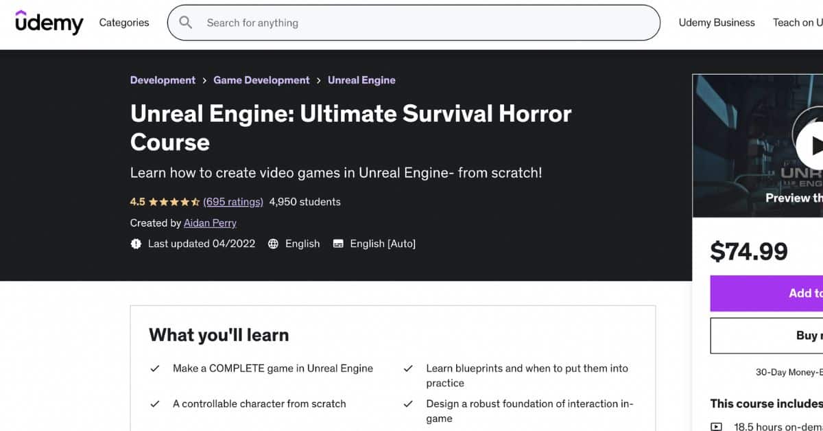Open the Udemy Business link
Viewport: 823px width, 431px height.
pos(716,22)
